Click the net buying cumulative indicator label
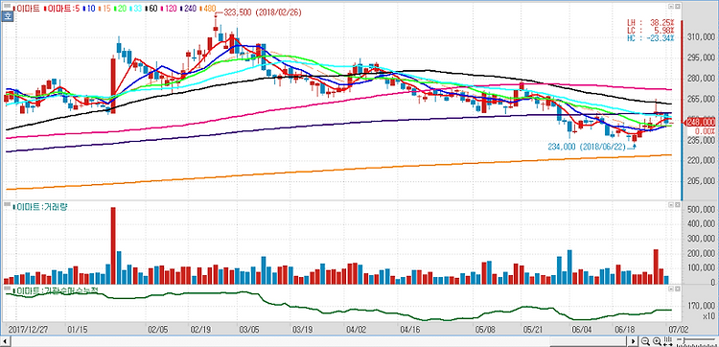Viewport: 719px width, 347px height. point(57,290)
